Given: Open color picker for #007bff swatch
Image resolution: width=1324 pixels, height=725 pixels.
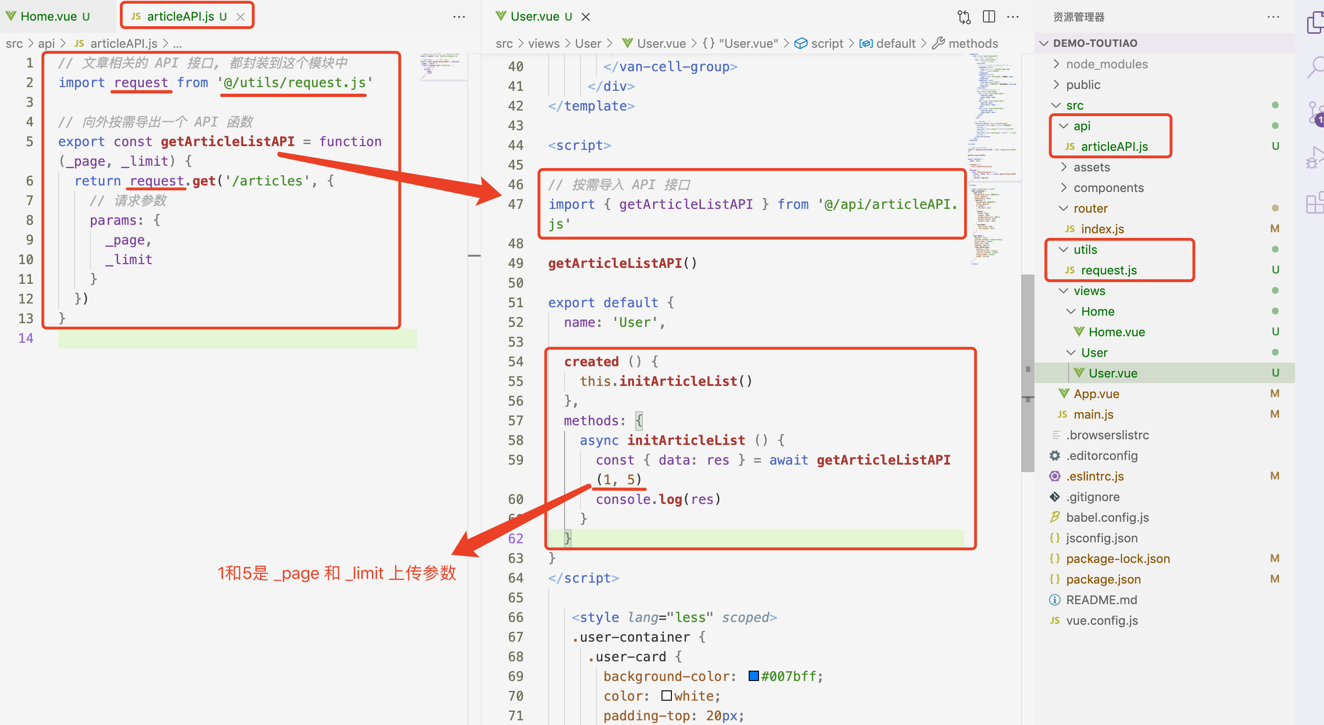Looking at the screenshot, I should tap(753, 676).
